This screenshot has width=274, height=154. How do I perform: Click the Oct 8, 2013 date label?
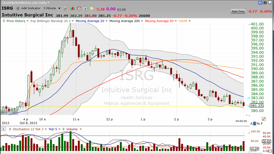pos(28,123)
